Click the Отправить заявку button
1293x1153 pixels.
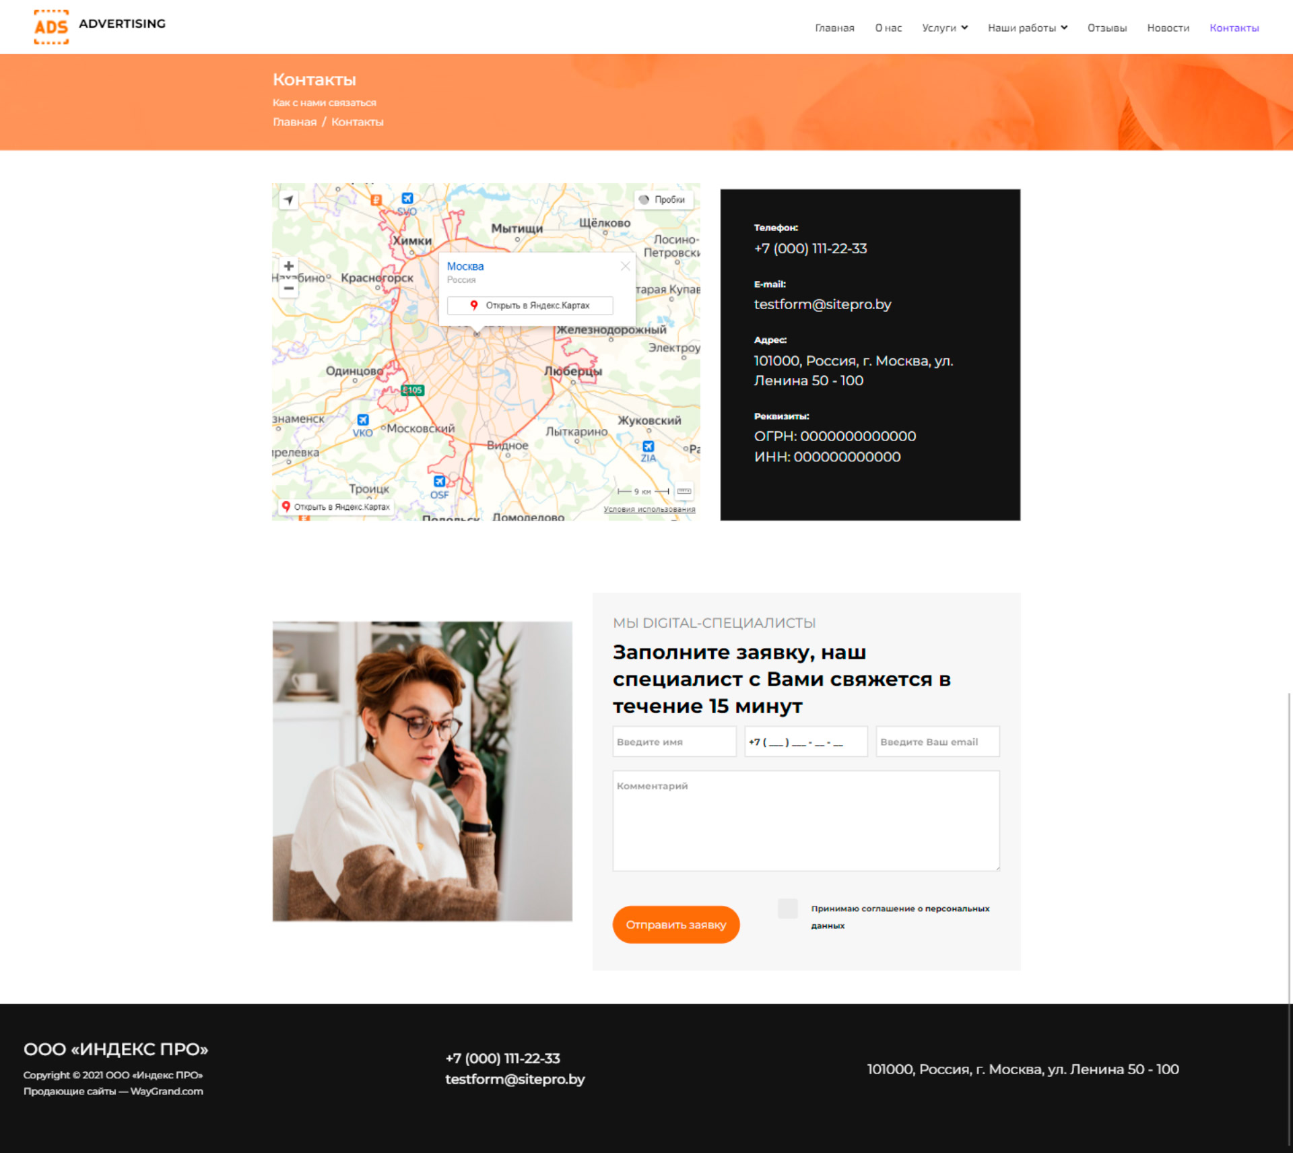tap(675, 924)
